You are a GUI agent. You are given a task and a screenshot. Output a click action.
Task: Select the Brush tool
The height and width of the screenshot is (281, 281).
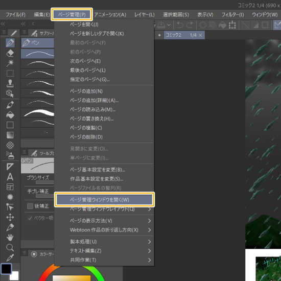point(10,105)
